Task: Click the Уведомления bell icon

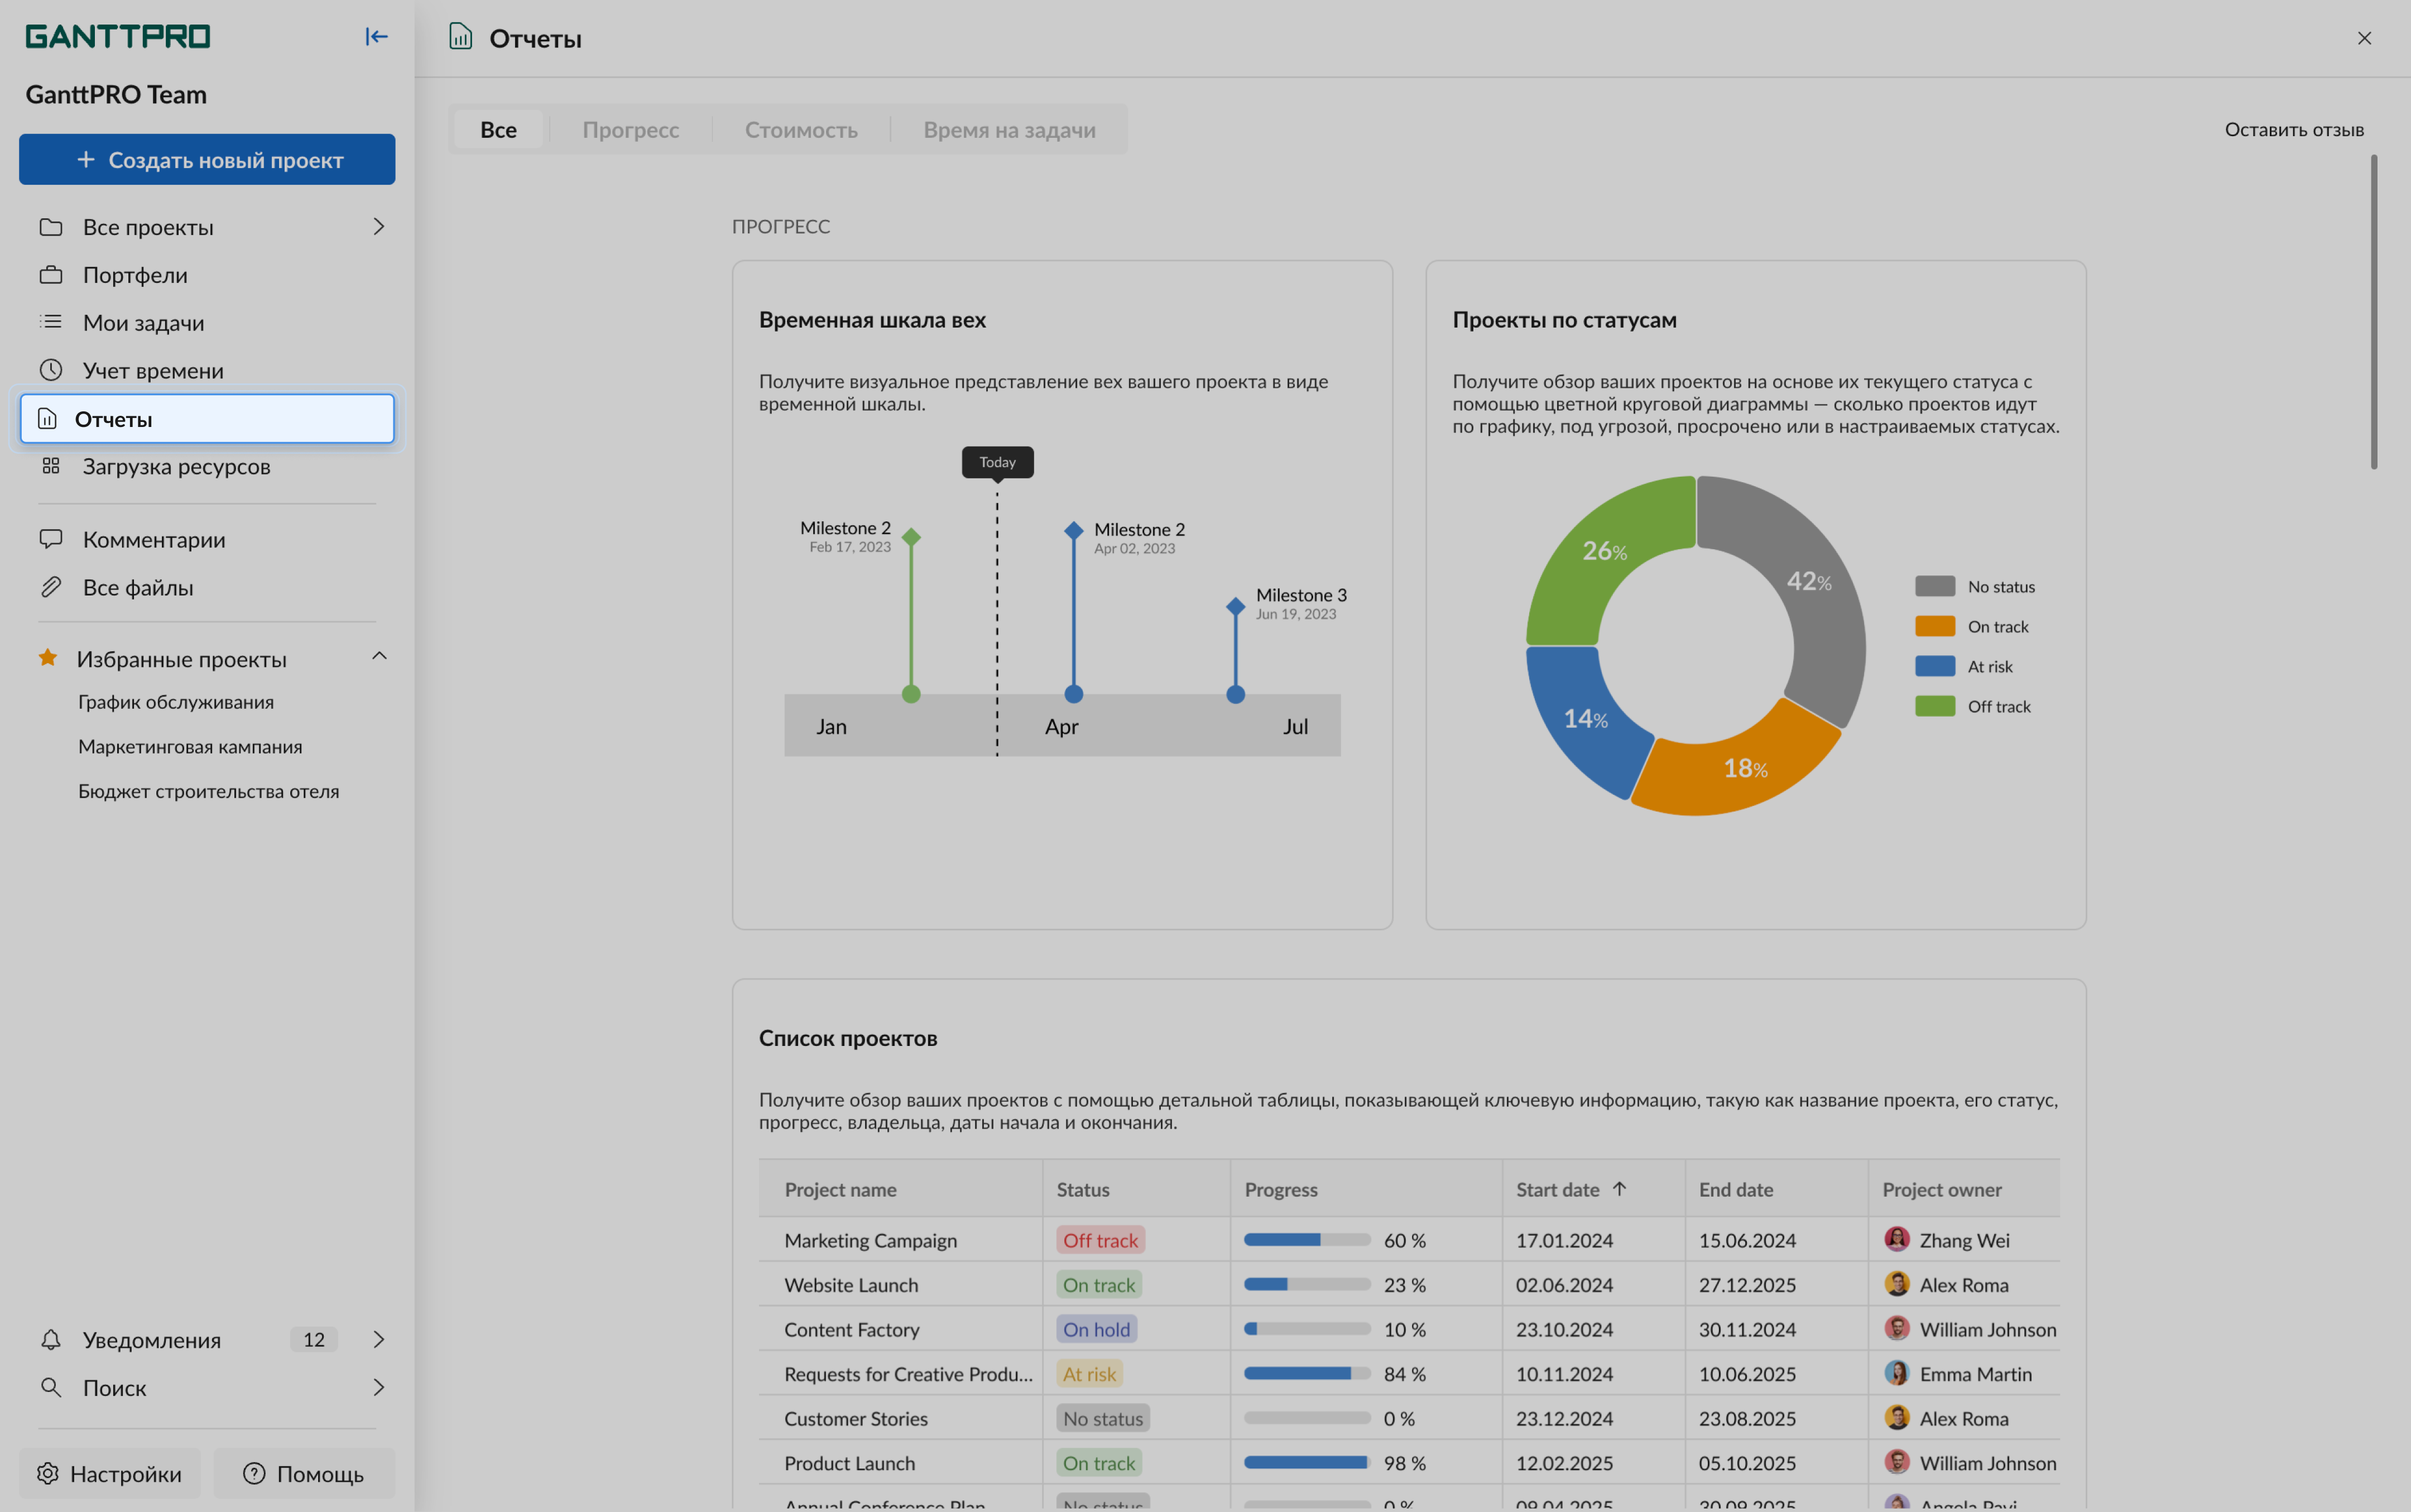Action: tap(51, 1339)
